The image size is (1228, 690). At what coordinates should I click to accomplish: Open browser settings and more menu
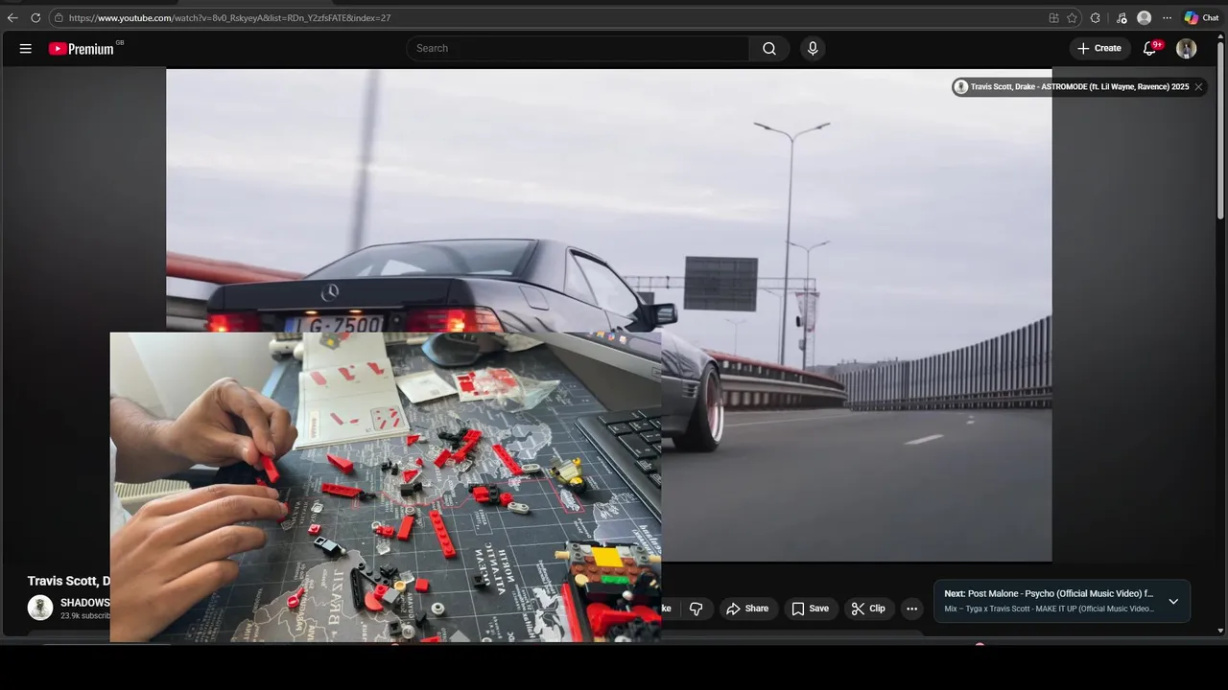1168,17
